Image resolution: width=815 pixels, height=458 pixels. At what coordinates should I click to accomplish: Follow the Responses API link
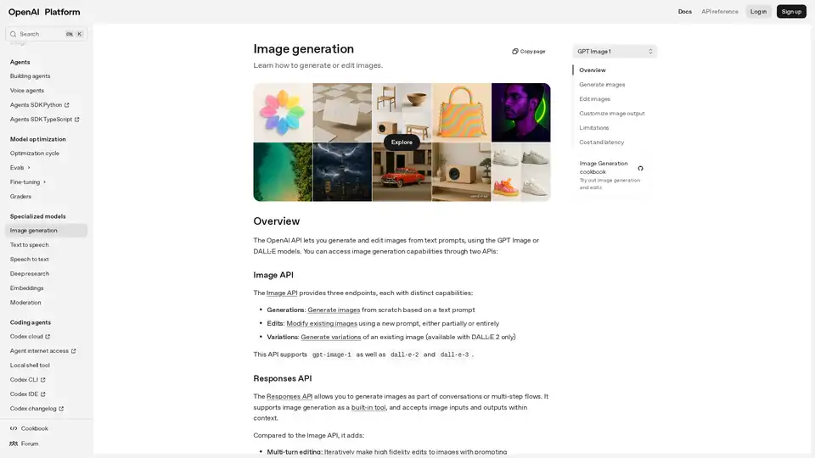(x=289, y=396)
